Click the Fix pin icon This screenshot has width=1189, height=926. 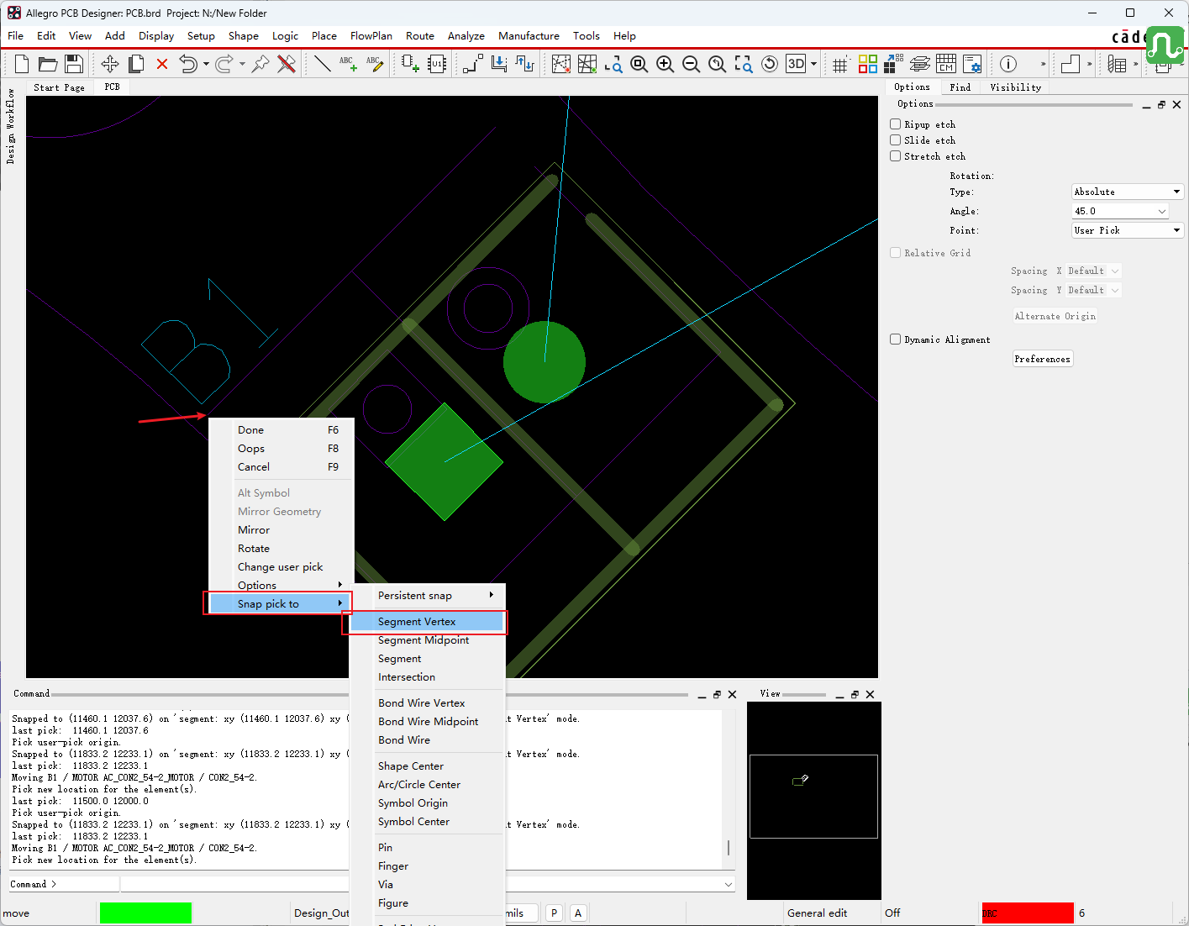260,64
